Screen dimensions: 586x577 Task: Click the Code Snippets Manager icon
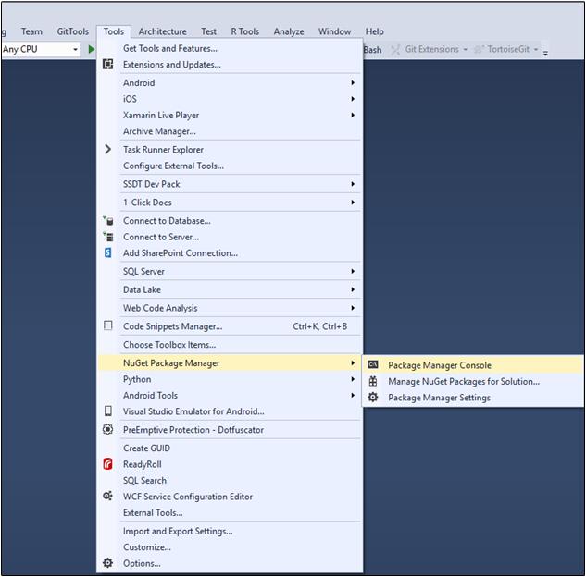coord(107,325)
